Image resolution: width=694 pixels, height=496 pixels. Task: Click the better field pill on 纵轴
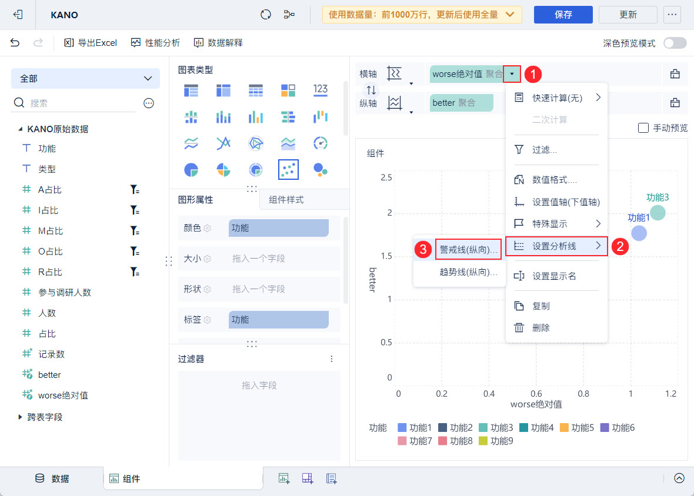(x=461, y=103)
